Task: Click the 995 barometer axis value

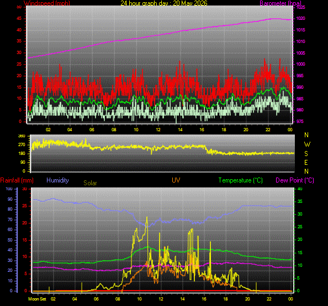Action: coord(300,76)
